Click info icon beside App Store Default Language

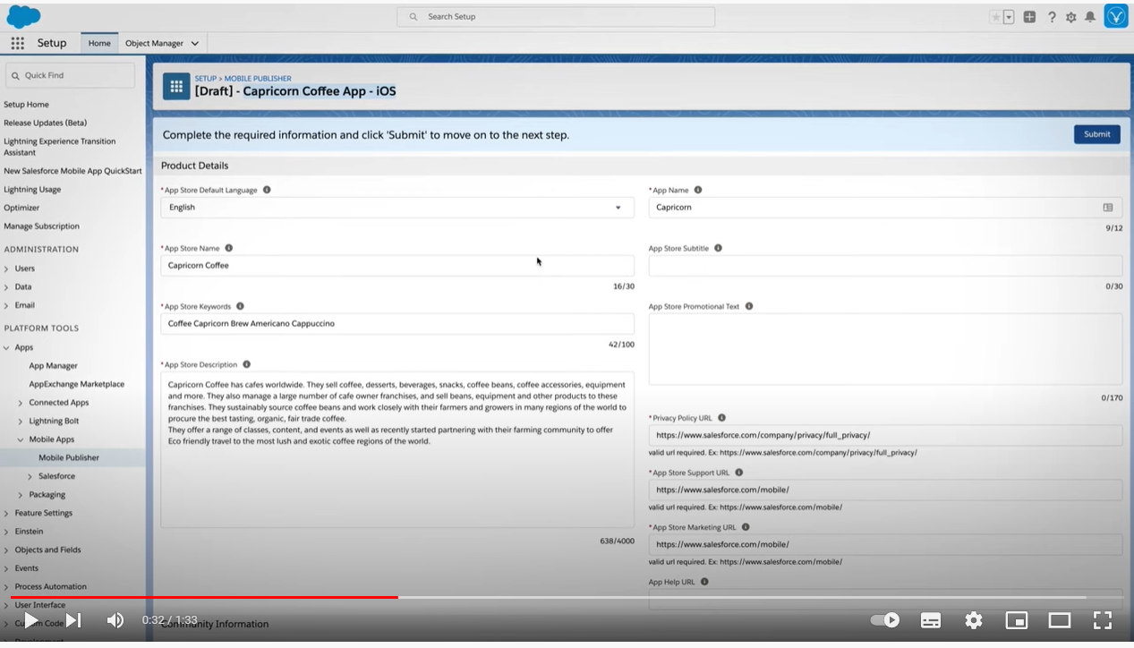(x=267, y=190)
